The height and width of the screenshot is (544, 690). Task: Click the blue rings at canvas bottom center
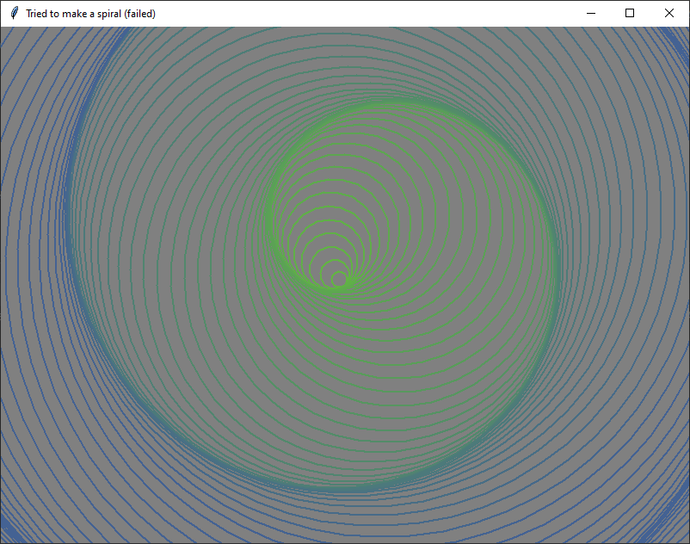(x=344, y=525)
